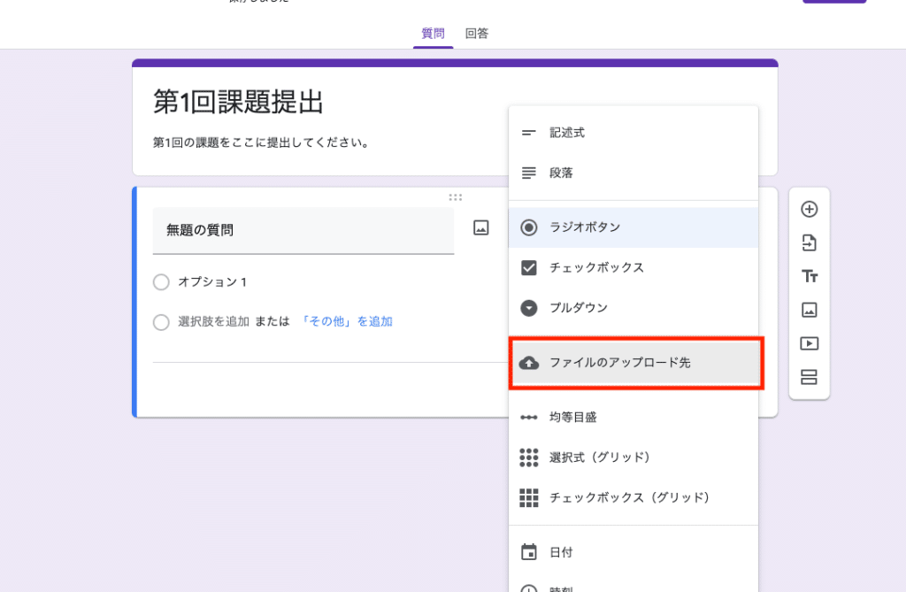The width and height of the screenshot is (906, 592).
Task: Click the add section sidebar icon
Action: point(809,378)
